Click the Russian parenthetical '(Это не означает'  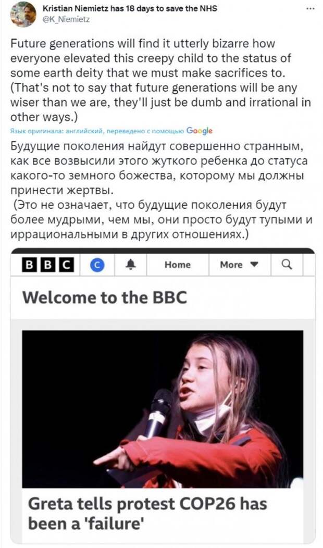(161, 219)
